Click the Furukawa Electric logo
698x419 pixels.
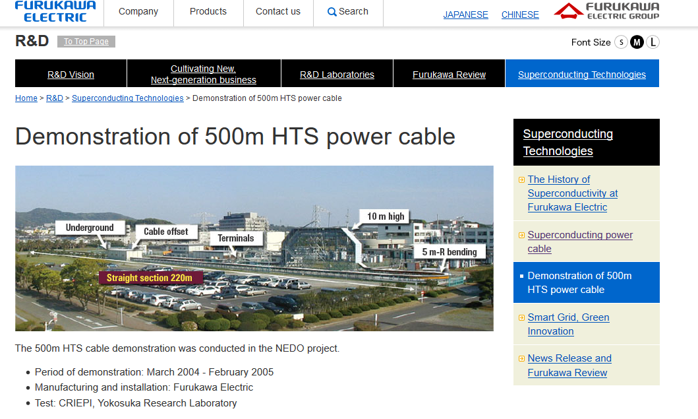pos(55,12)
